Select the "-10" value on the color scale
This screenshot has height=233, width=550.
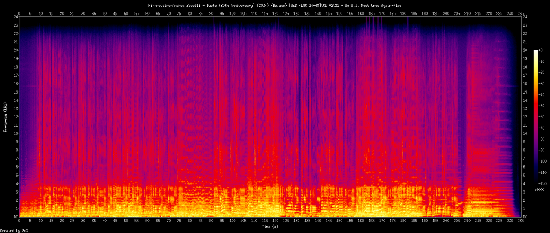pyautogui.click(x=542, y=61)
